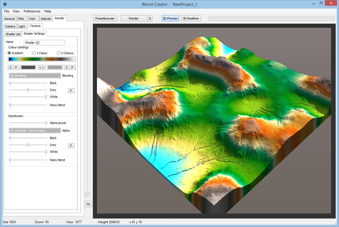Enable the 1 Colour option
Image resolution: width=339 pixels, height=227 pixels.
coord(34,53)
